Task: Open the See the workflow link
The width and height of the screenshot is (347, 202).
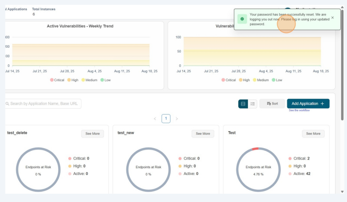Action: click(299, 110)
